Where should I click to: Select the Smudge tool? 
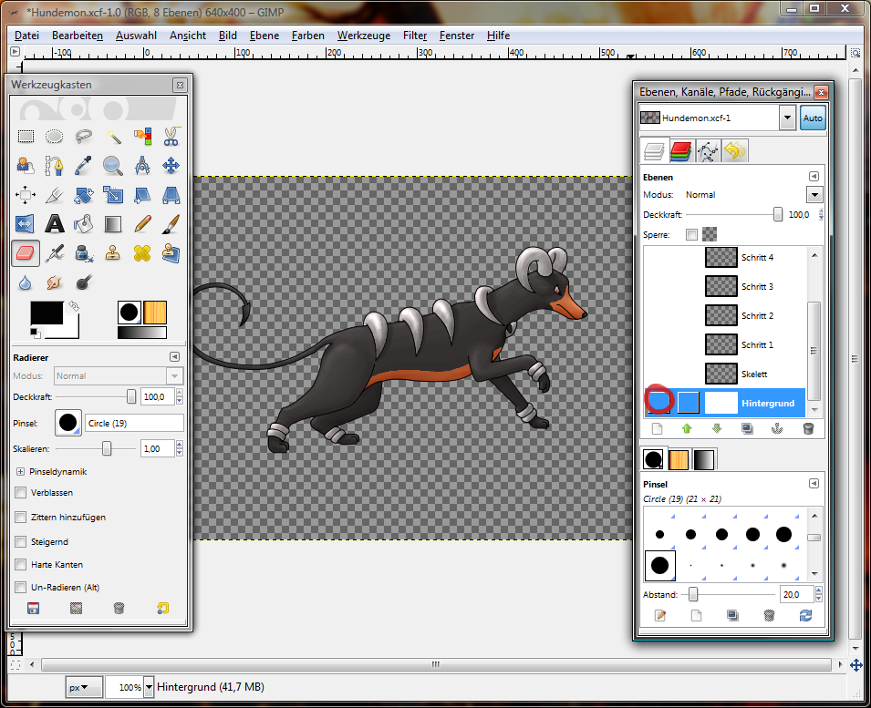pyautogui.click(x=55, y=283)
